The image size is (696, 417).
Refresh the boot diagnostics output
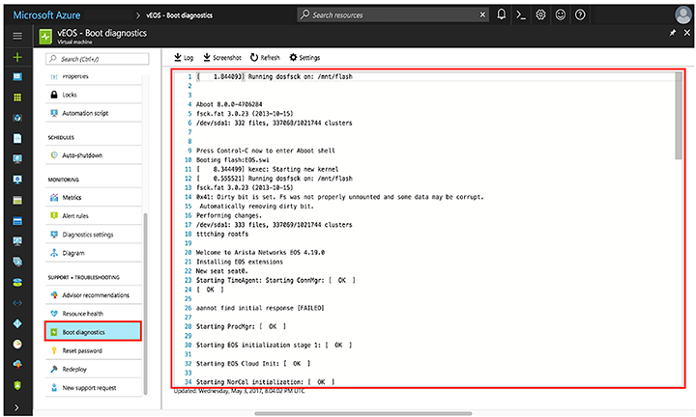(265, 58)
